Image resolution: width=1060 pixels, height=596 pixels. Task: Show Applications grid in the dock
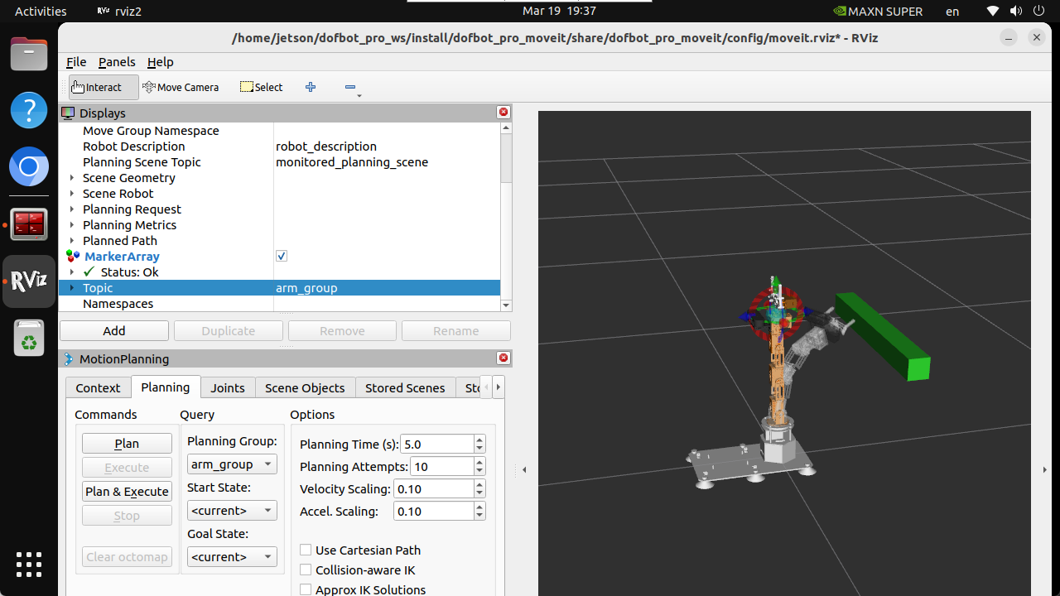coord(29,564)
